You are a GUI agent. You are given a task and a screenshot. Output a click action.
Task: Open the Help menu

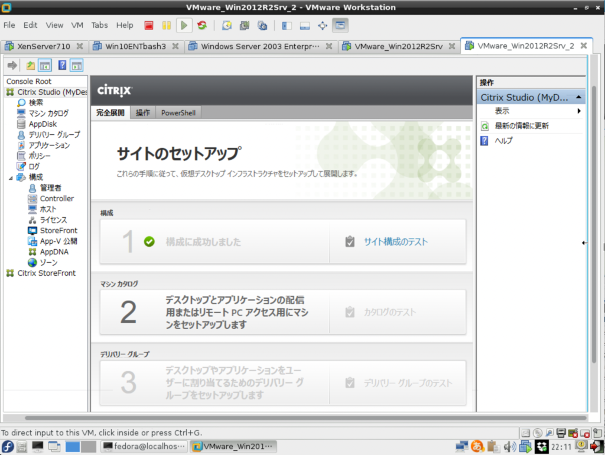tap(125, 25)
